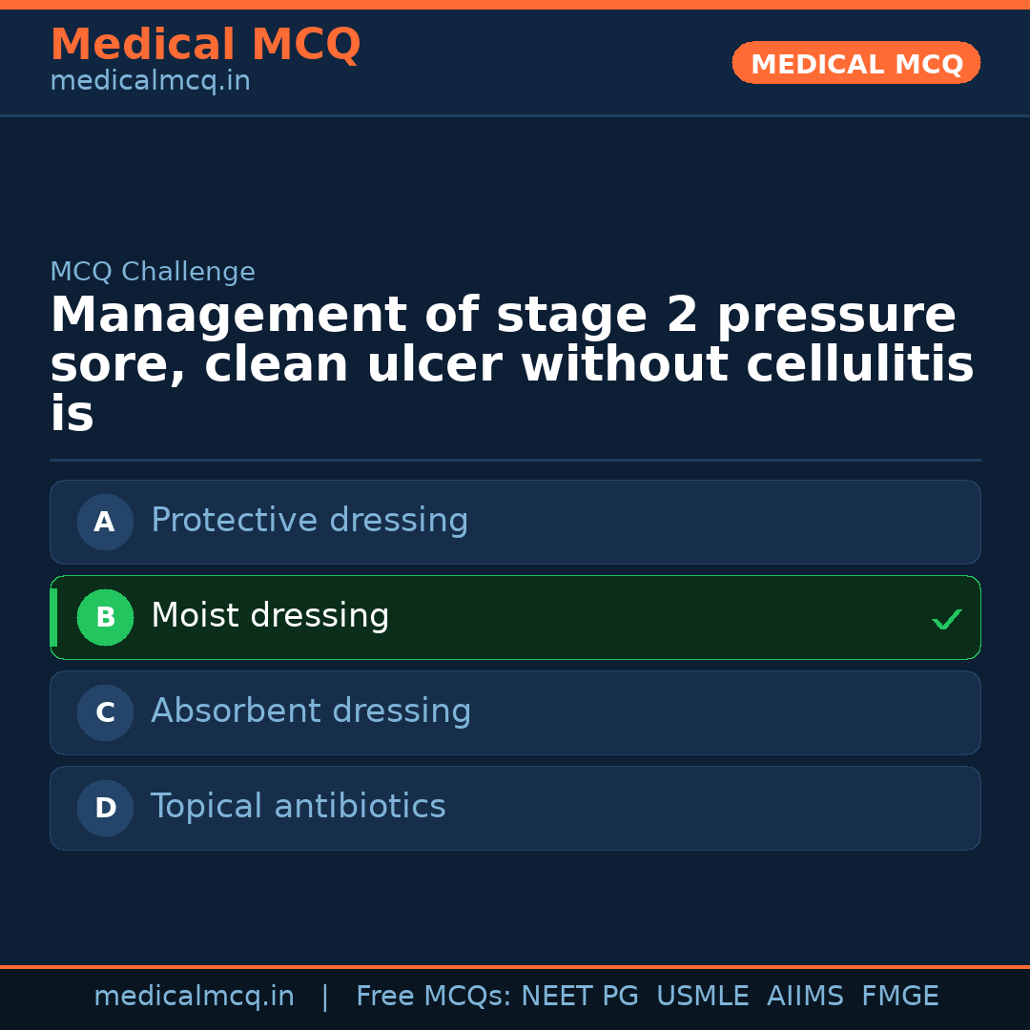1030x1030 pixels.
Task: Select the "Topical antibiotics" answer text
Action: point(298,807)
